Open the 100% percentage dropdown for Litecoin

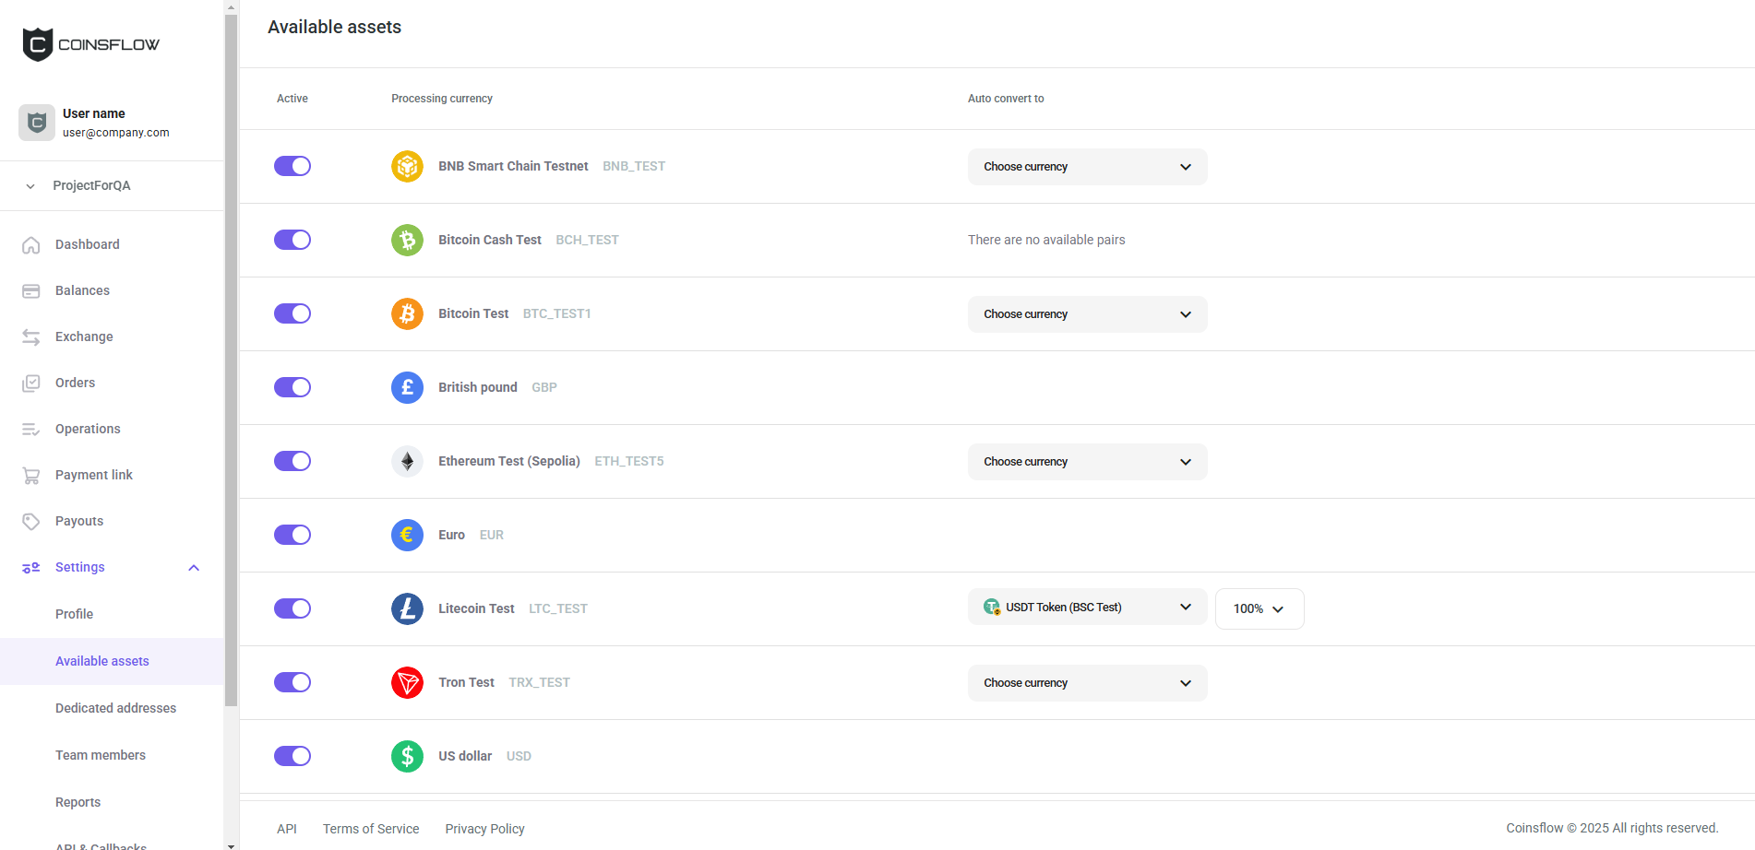[x=1259, y=608]
